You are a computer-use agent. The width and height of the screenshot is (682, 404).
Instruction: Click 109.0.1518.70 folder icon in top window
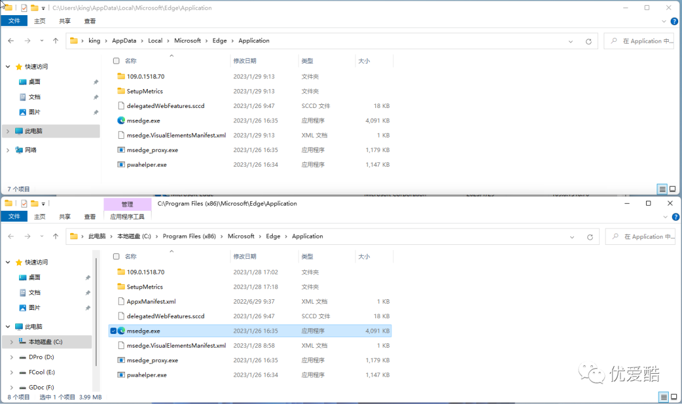pos(121,76)
